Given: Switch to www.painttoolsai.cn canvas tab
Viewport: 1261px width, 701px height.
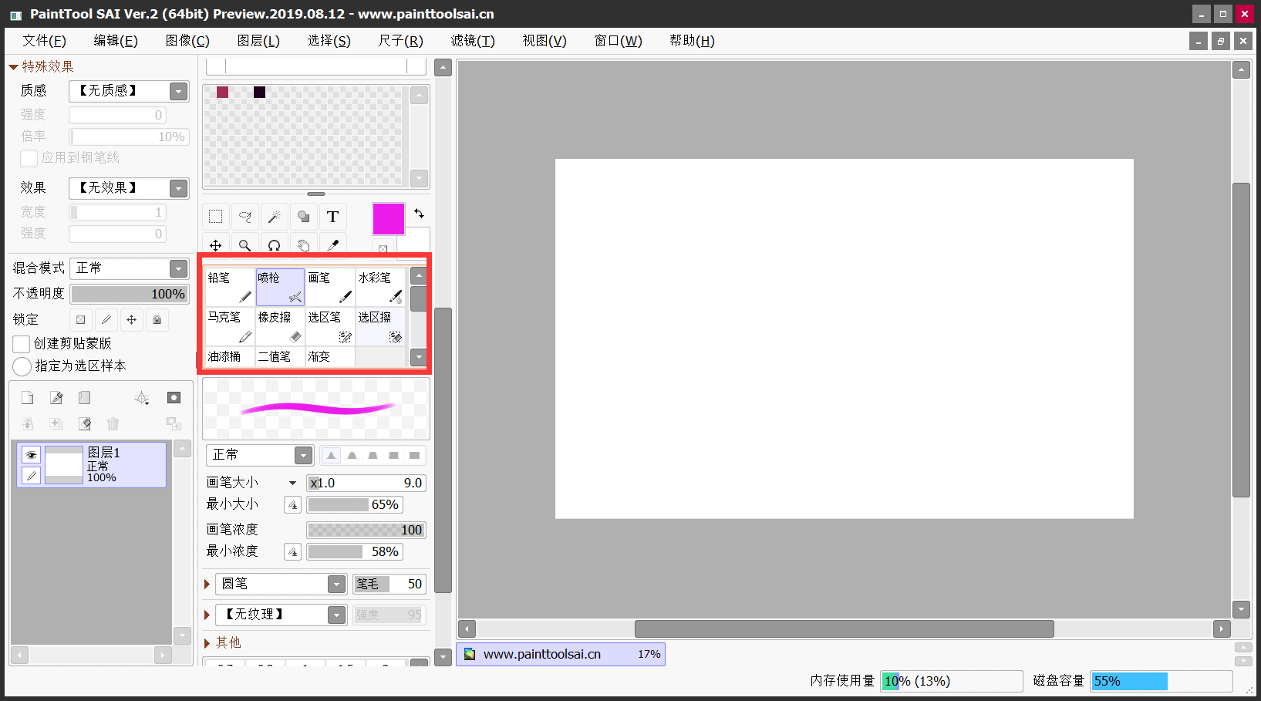Looking at the screenshot, I should [561, 655].
